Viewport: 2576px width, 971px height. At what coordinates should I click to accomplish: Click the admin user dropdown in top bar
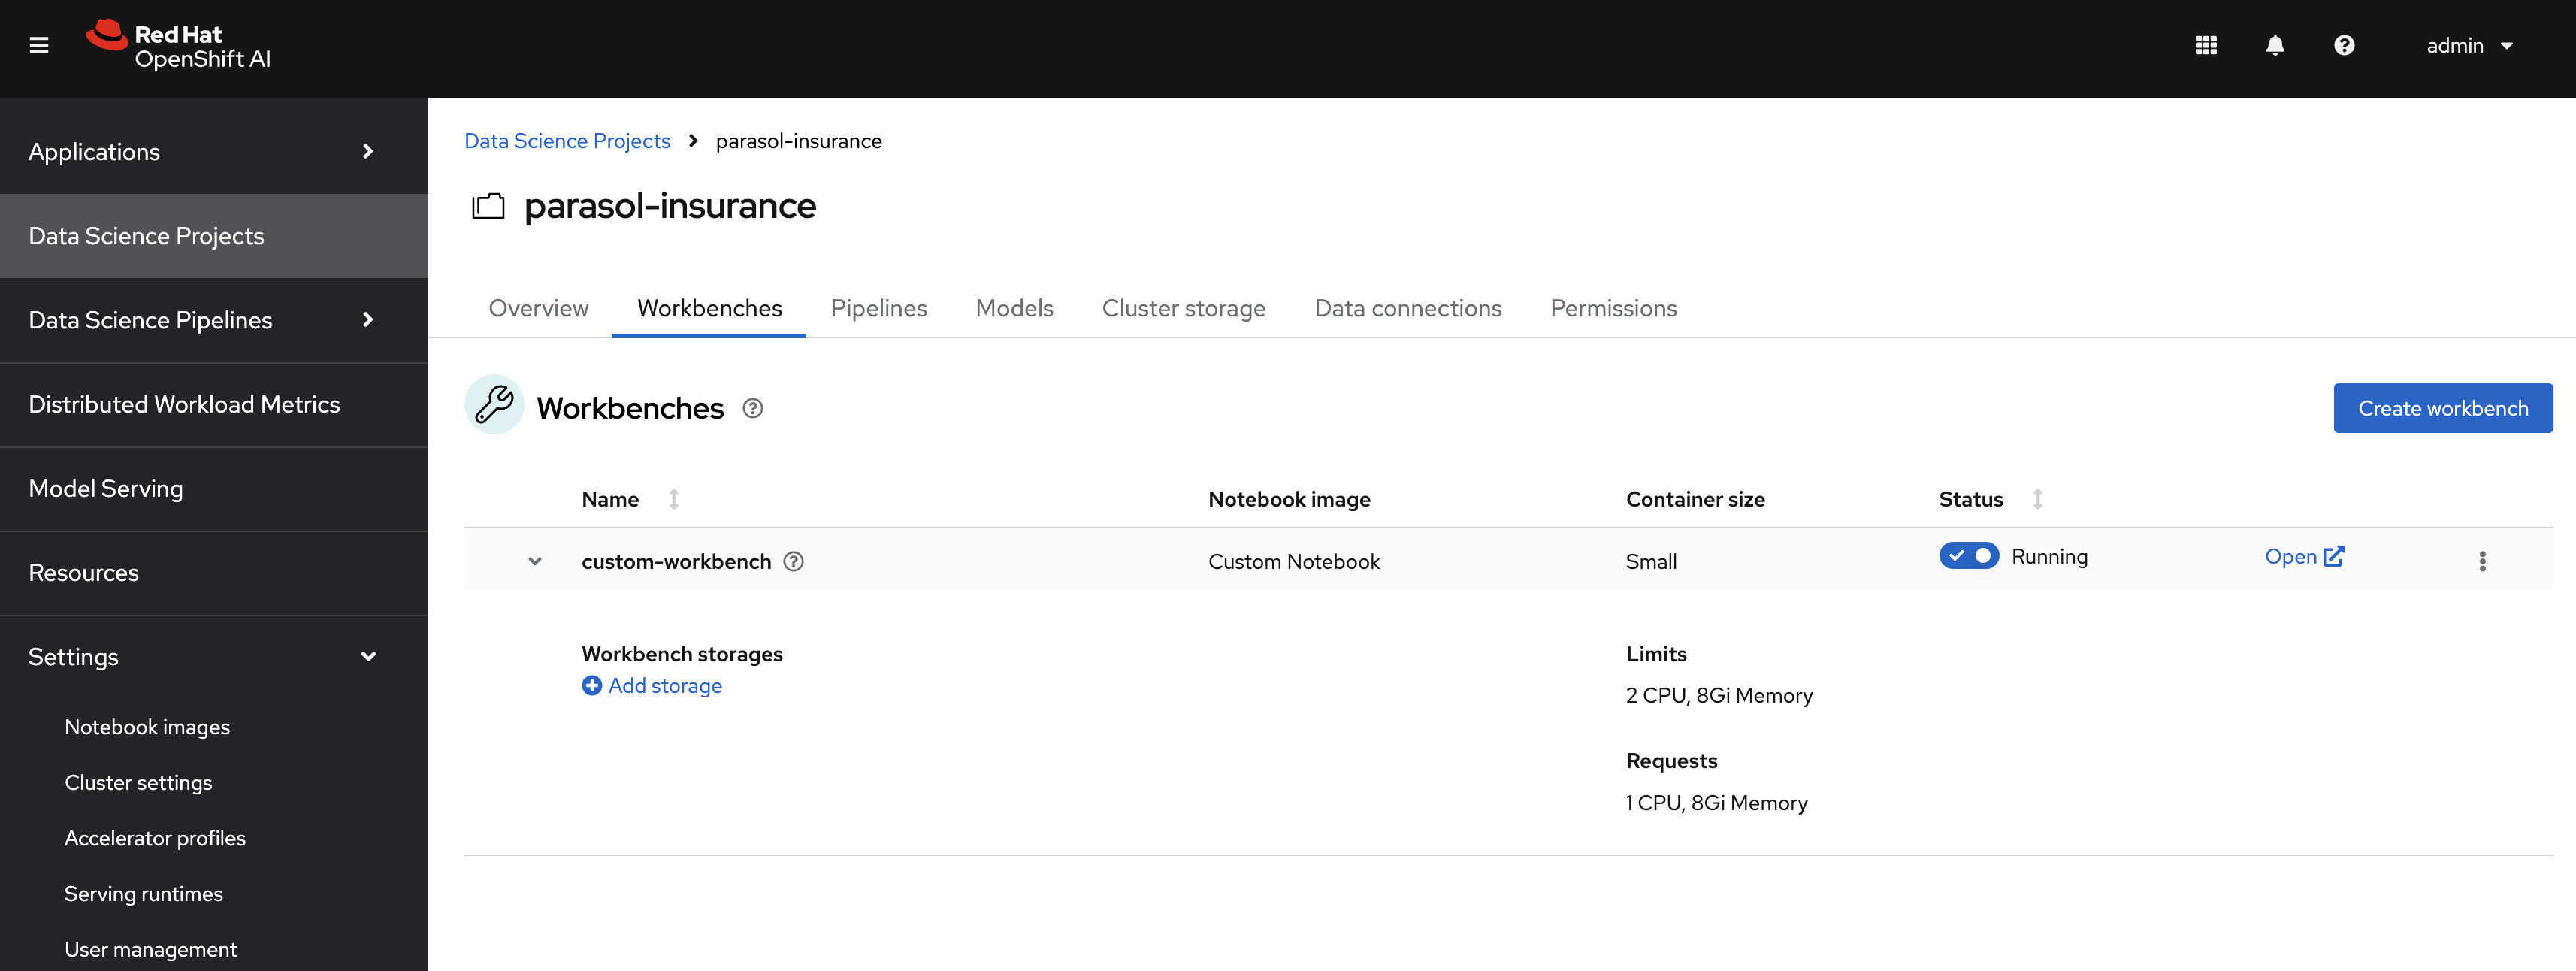2471,44
